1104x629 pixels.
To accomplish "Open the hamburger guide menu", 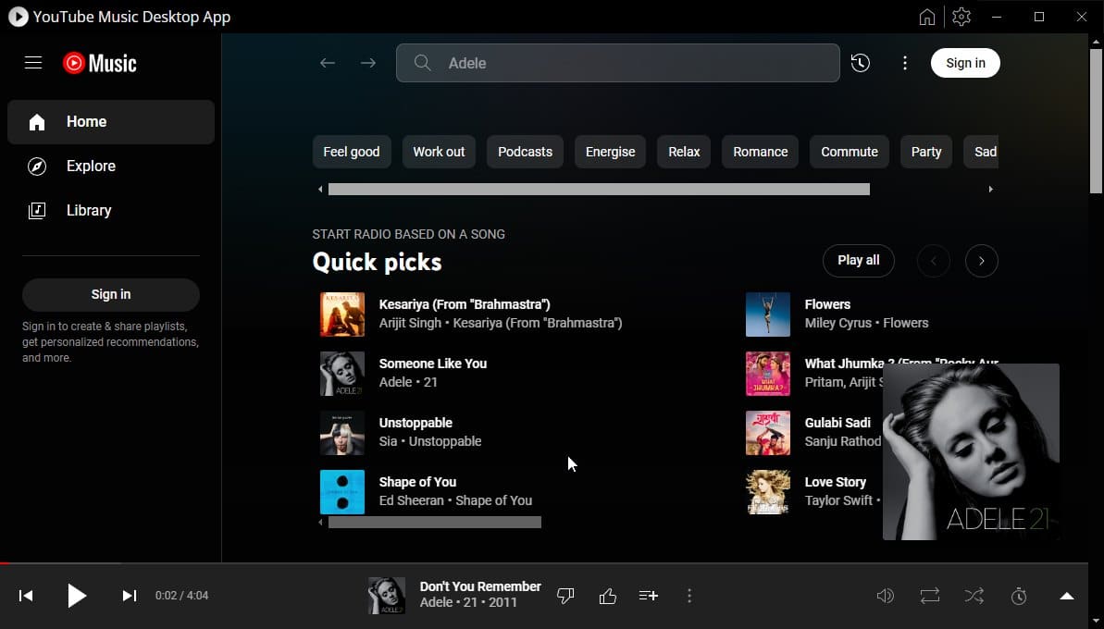I will click(33, 63).
